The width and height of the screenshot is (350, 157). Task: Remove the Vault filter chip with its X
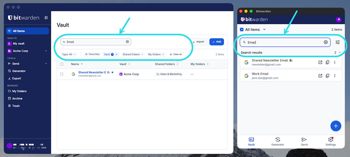pyautogui.click(x=116, y=54)
